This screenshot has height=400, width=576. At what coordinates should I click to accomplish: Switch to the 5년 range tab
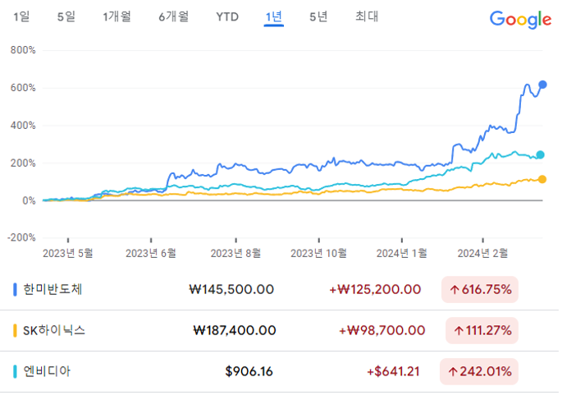318,16
